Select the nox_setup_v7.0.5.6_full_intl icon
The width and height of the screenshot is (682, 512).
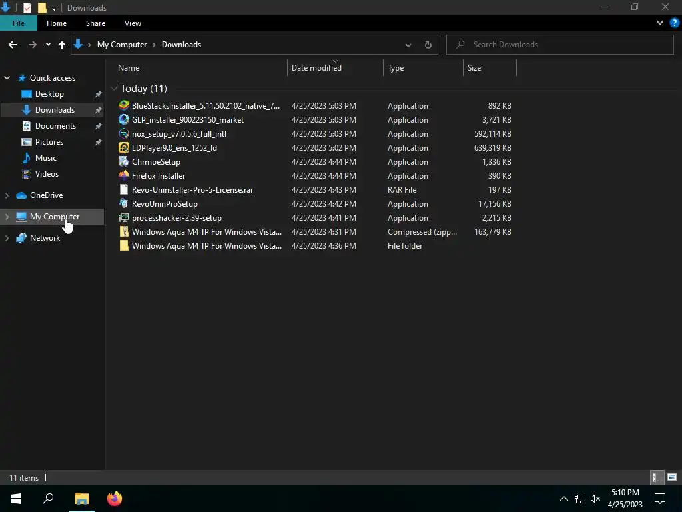coord(124,133)
